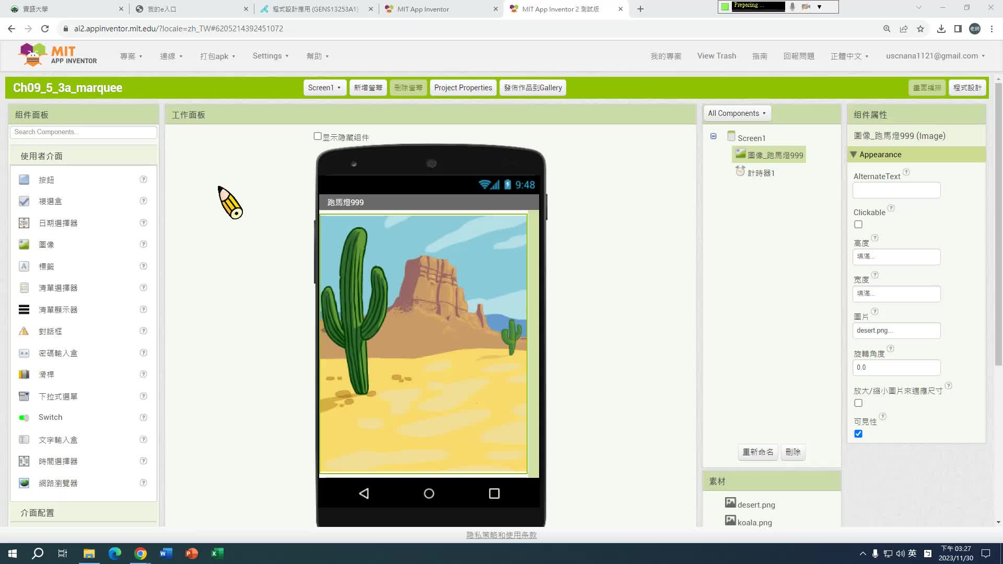Show help for rotation angle property
Viewport: 1003px width, 564px height.
[891, 348]
